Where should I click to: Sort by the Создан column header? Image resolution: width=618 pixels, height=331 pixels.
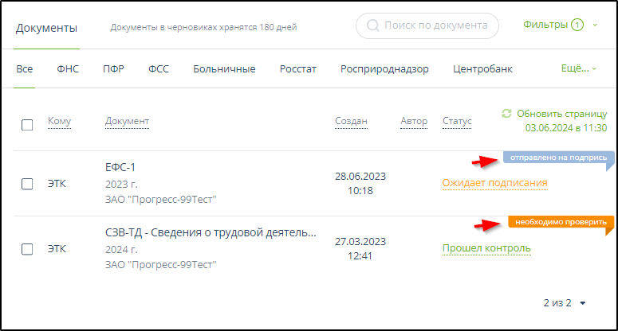click(x=351, y=122)
